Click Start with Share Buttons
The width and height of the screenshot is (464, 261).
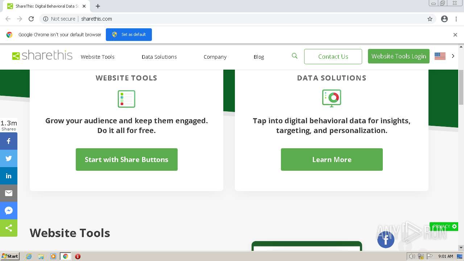point(127,159)
